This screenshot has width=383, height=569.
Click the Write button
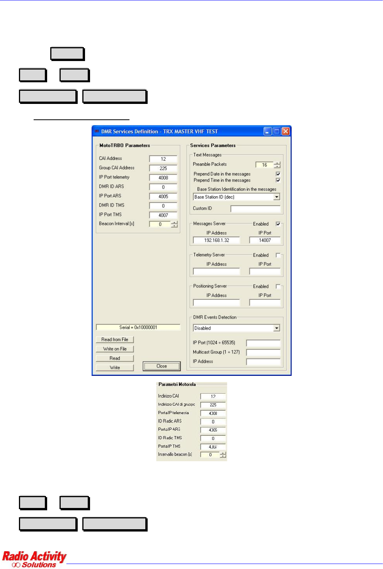(x=115, y=368)
